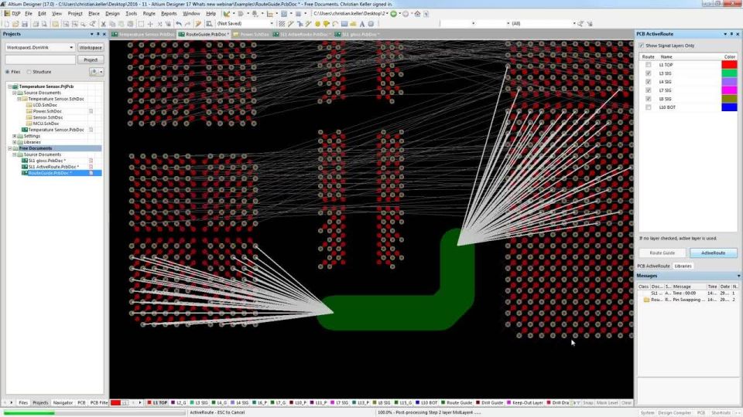The image size is (743, 417).
Task: Click L3 SIG green color swatch
Action: (x=729, y=73)
